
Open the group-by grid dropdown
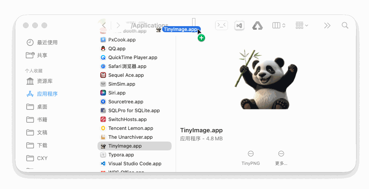tap(302, 25)
